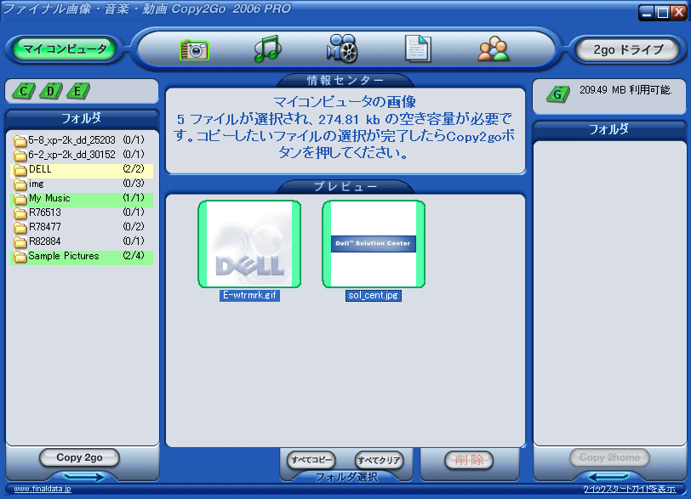Click the E-wtrmrk.gif Dell thumbnail

[x=249, y=244]
